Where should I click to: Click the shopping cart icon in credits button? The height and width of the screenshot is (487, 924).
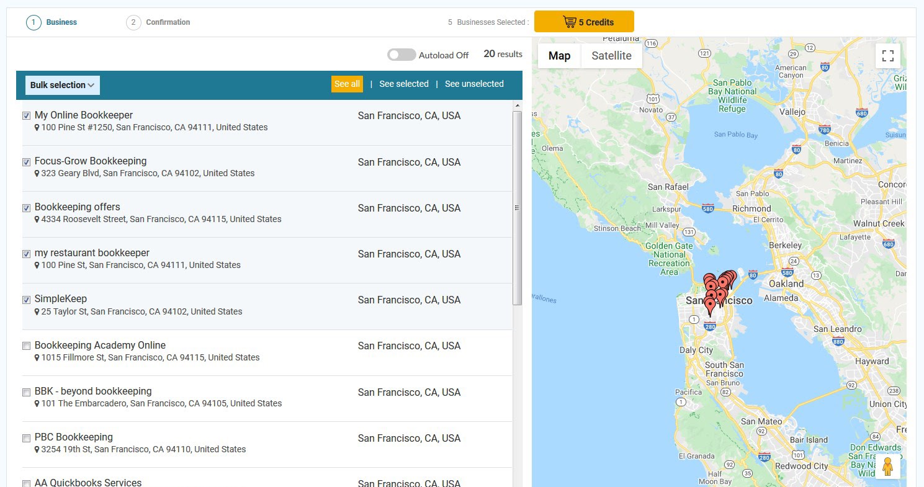(x=569, y=22)
